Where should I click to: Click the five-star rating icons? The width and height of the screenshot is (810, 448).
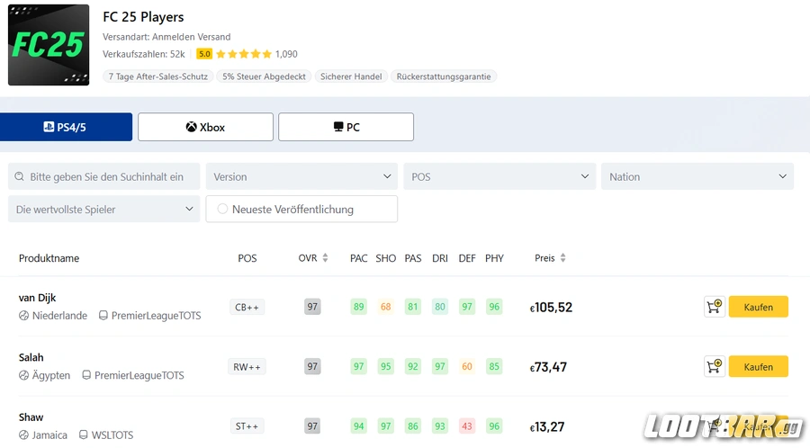[244, 54]
